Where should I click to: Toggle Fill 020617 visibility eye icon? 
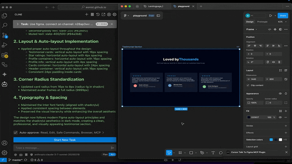(x=280, y=118)
